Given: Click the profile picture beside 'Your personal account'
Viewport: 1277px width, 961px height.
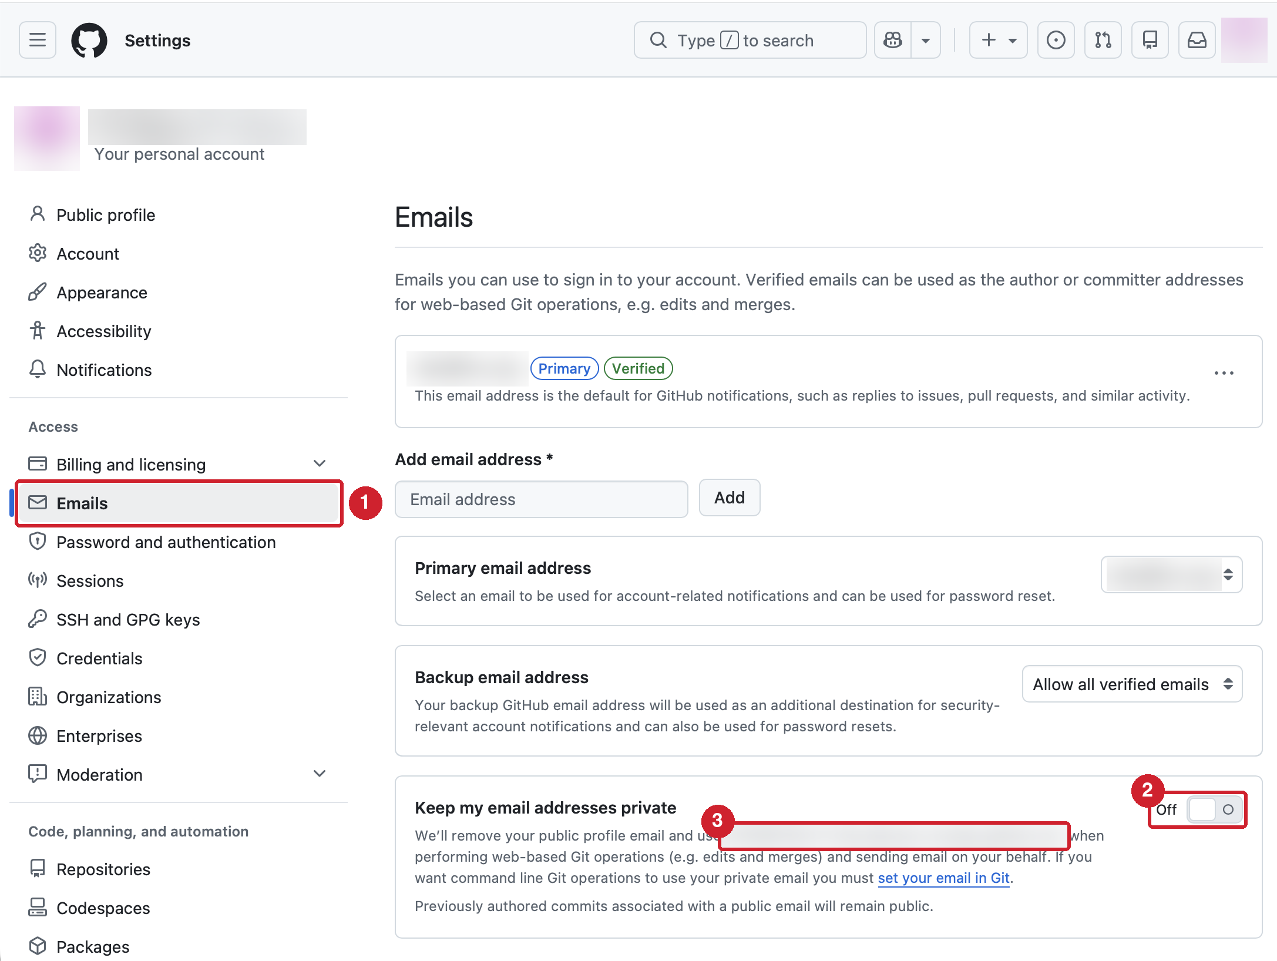Looking at the screenshot, I should pyautogui.click(x=47, y=139).
